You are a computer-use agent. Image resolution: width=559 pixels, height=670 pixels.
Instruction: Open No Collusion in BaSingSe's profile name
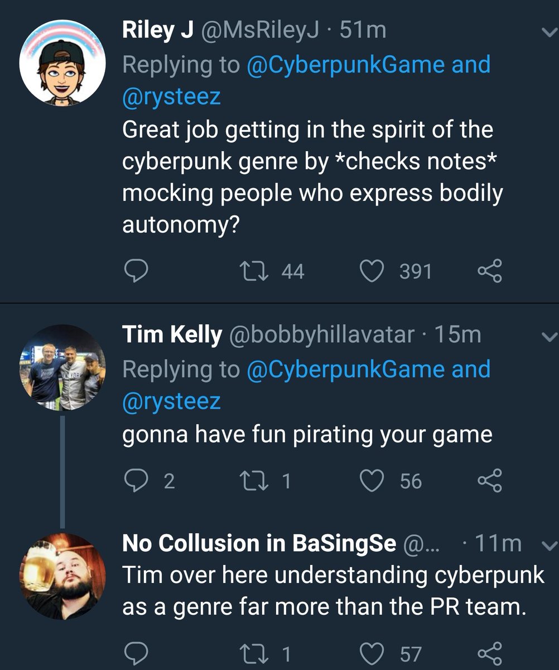259,543
